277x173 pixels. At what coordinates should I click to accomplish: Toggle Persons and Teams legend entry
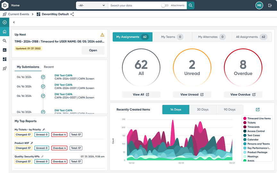[256, 144]
